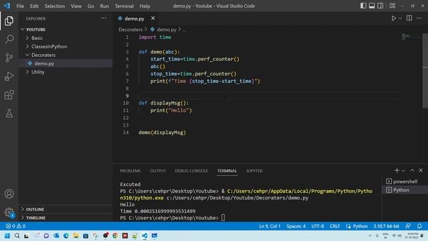The width and height of the screenshot is (428, 241).
Task: Change line ending via CRLF
Action: point(335,226)
